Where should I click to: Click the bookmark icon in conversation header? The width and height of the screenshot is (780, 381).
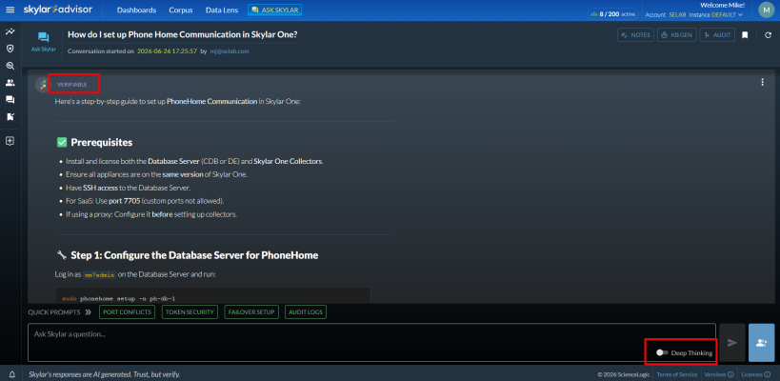pos(745,35)
